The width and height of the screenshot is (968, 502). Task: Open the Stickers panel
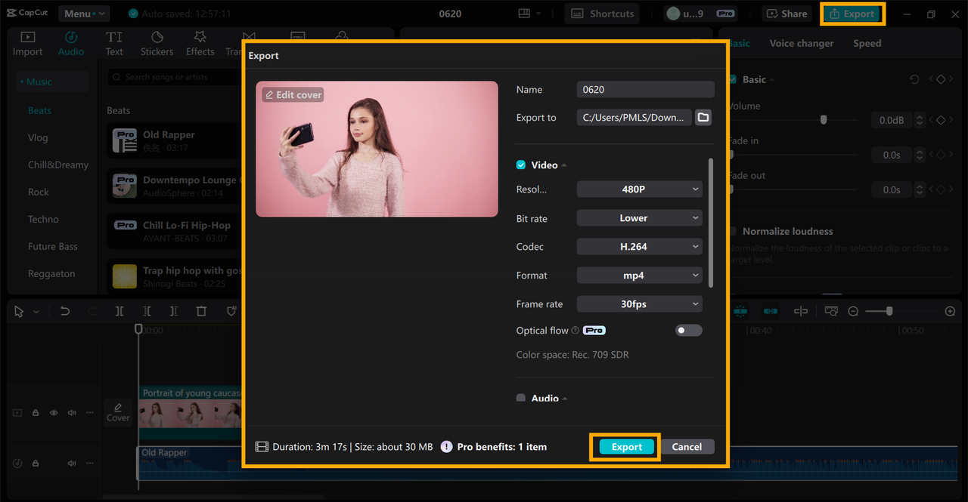pos(157,42)
